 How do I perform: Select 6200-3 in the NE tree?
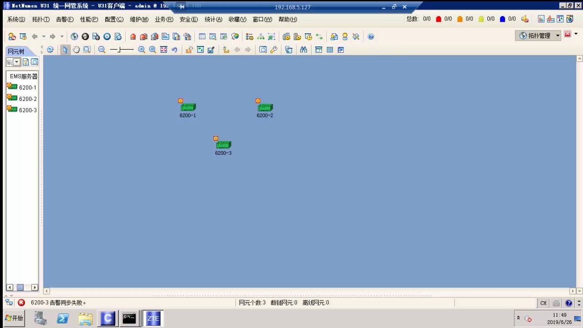tap(27, 110)
